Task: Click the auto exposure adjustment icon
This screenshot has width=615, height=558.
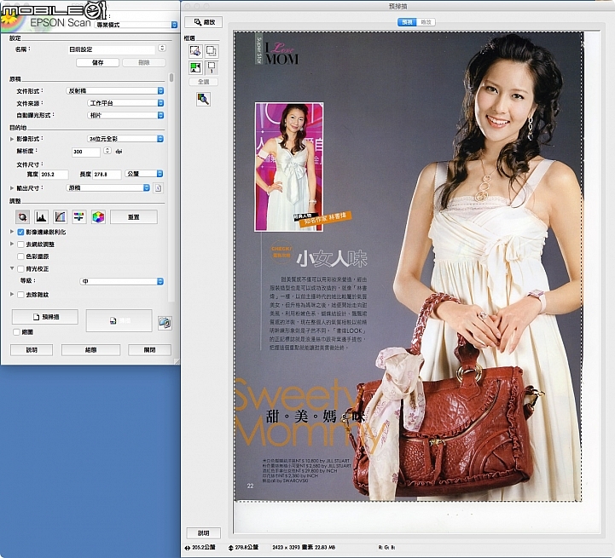Action: tap(22, 216)
